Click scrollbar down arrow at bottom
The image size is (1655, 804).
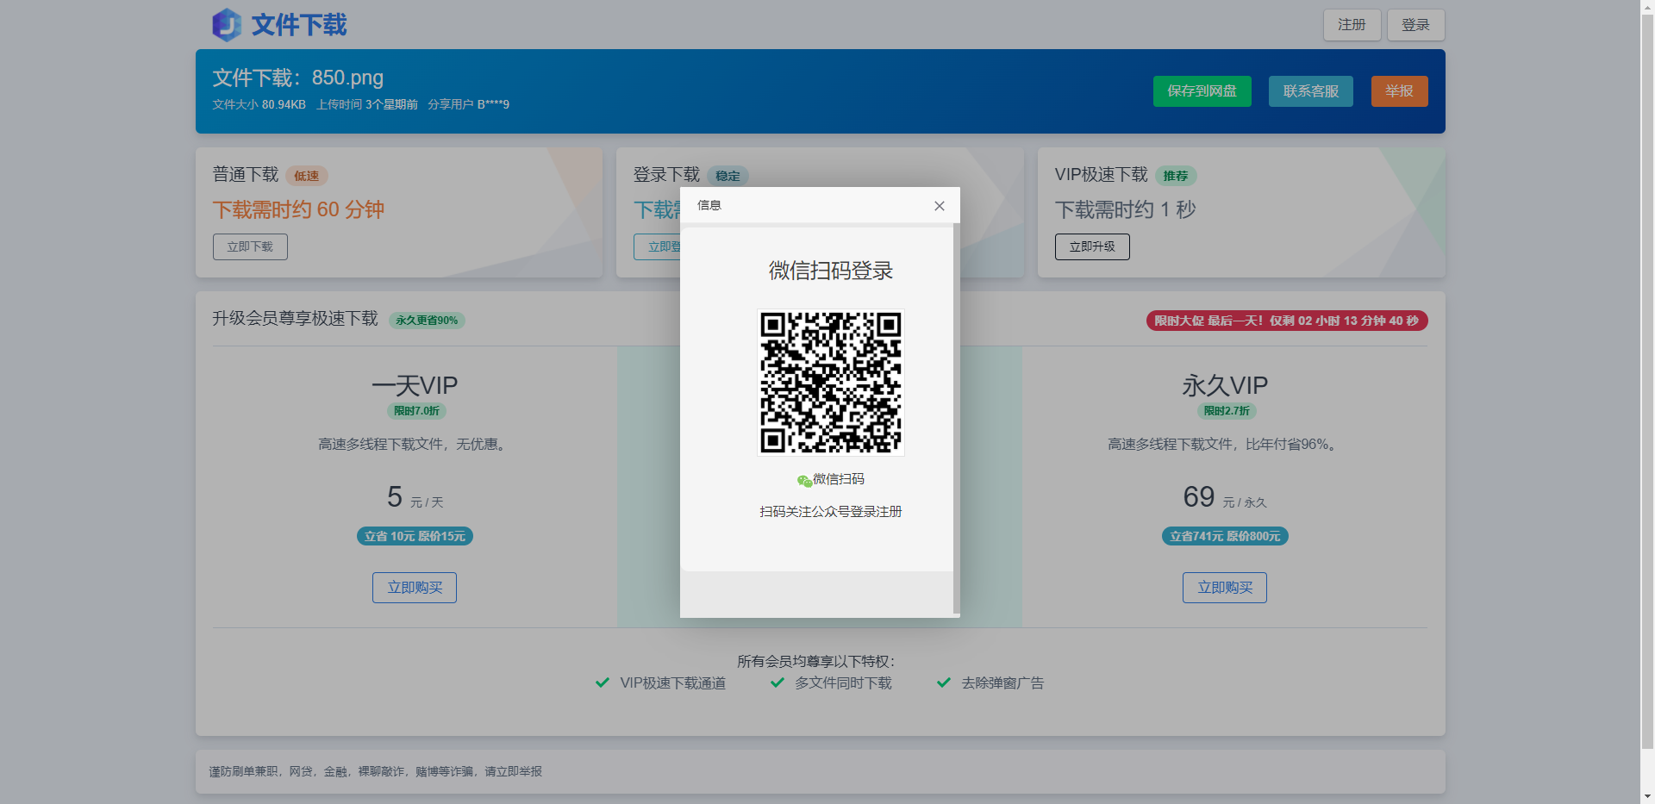1647,797
